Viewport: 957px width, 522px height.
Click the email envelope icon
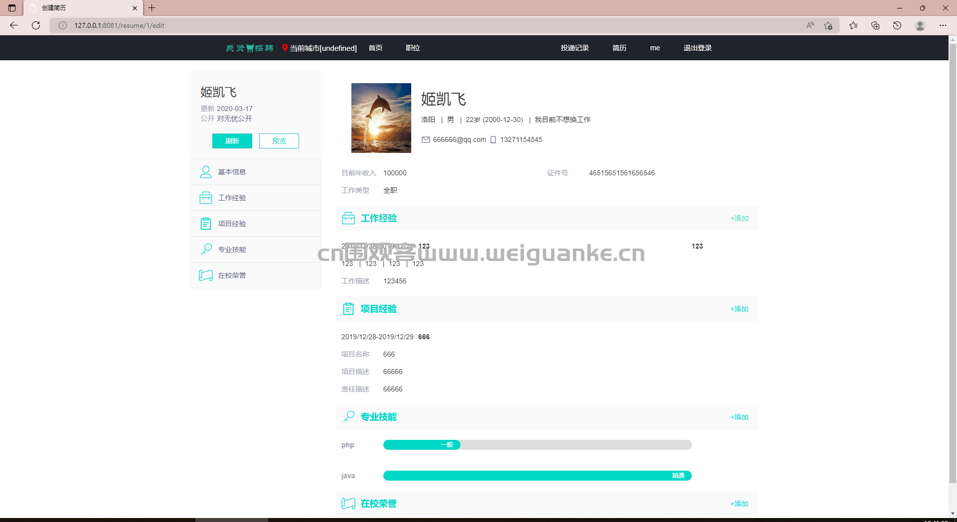(426, 139)
